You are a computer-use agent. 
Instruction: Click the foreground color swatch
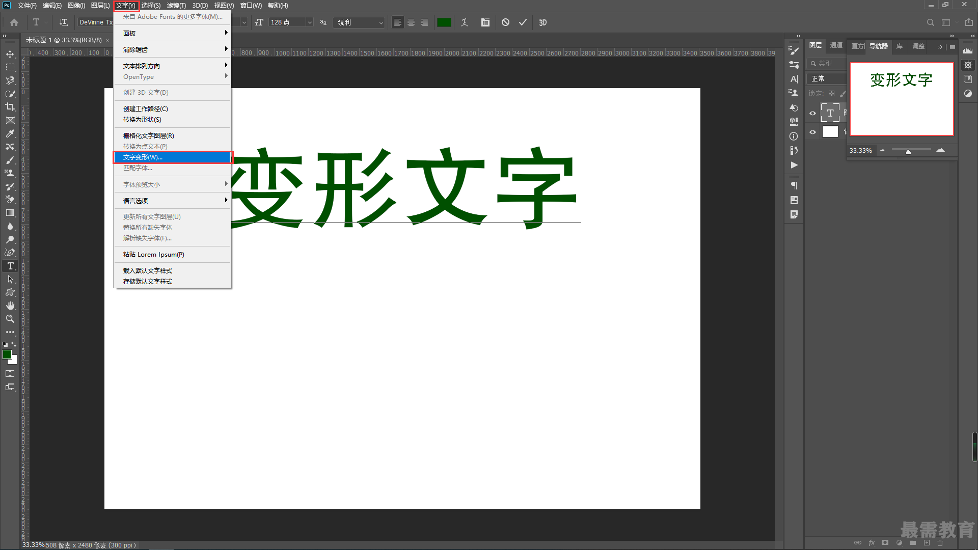pyautogui.click(x=7, y=355)
